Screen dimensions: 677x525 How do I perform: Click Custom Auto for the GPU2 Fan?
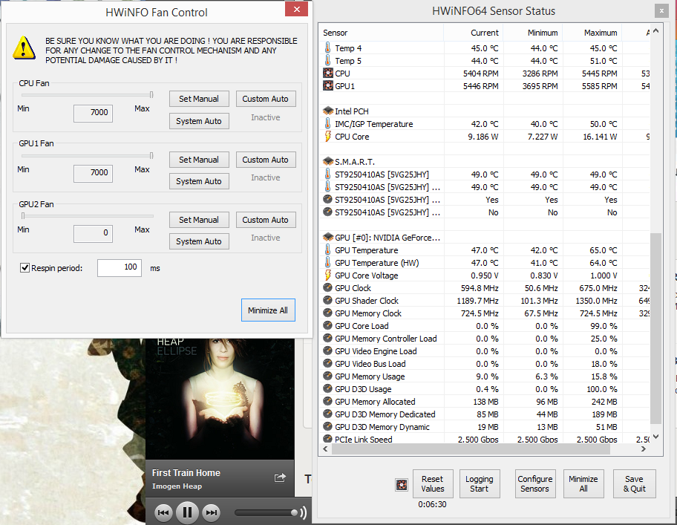(265, 220)
